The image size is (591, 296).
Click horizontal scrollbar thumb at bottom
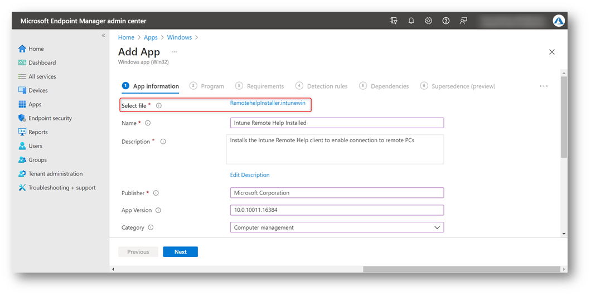(461, 269)
